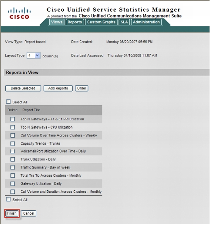Select the Views tab

[x=57, y=22]
